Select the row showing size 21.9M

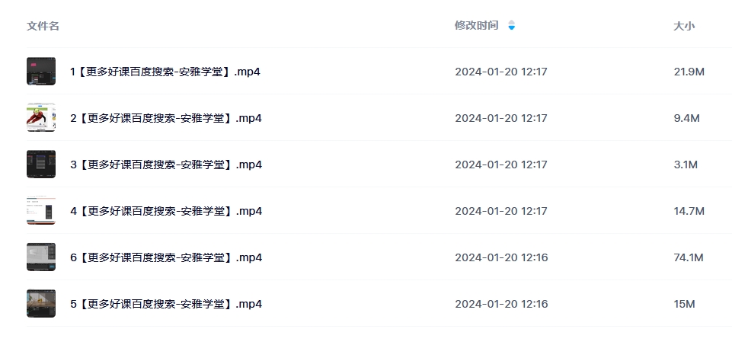point(379,71)
